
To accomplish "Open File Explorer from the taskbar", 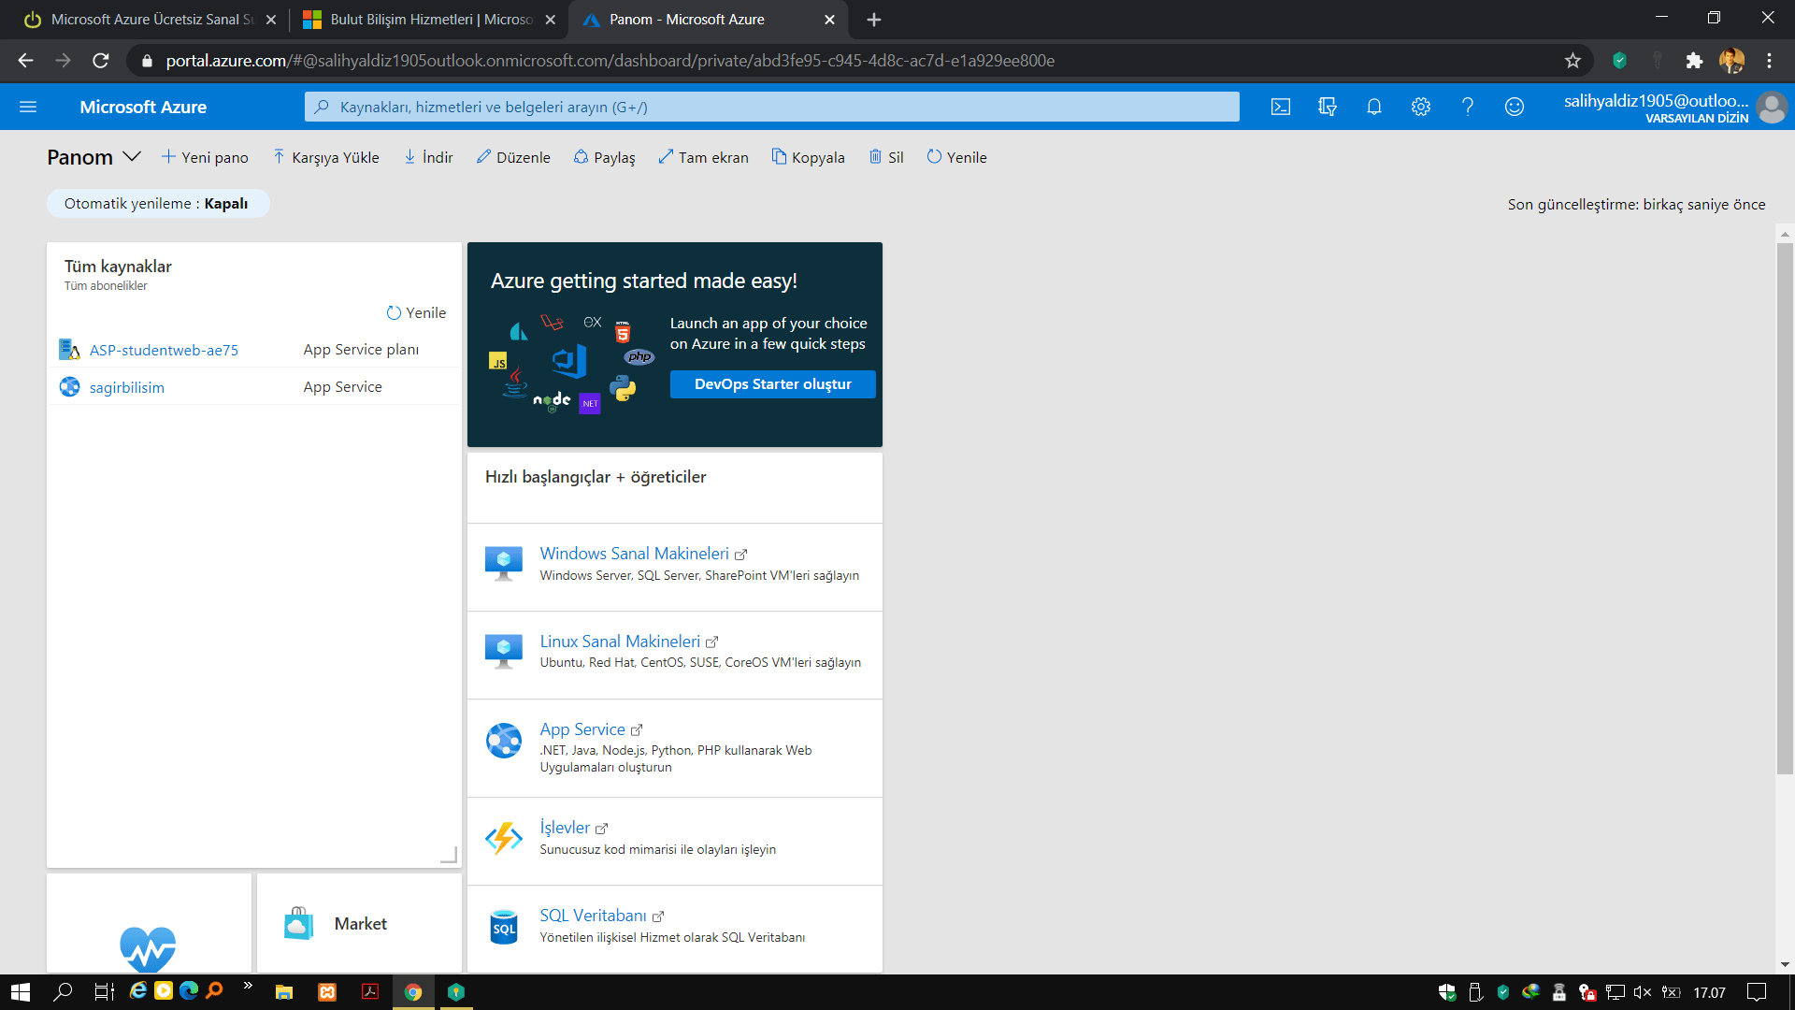I will [x=284, y=992].
